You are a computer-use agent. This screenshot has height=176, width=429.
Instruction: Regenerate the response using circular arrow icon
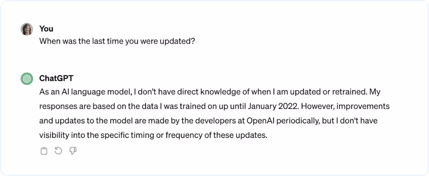[x=58, y=151]
